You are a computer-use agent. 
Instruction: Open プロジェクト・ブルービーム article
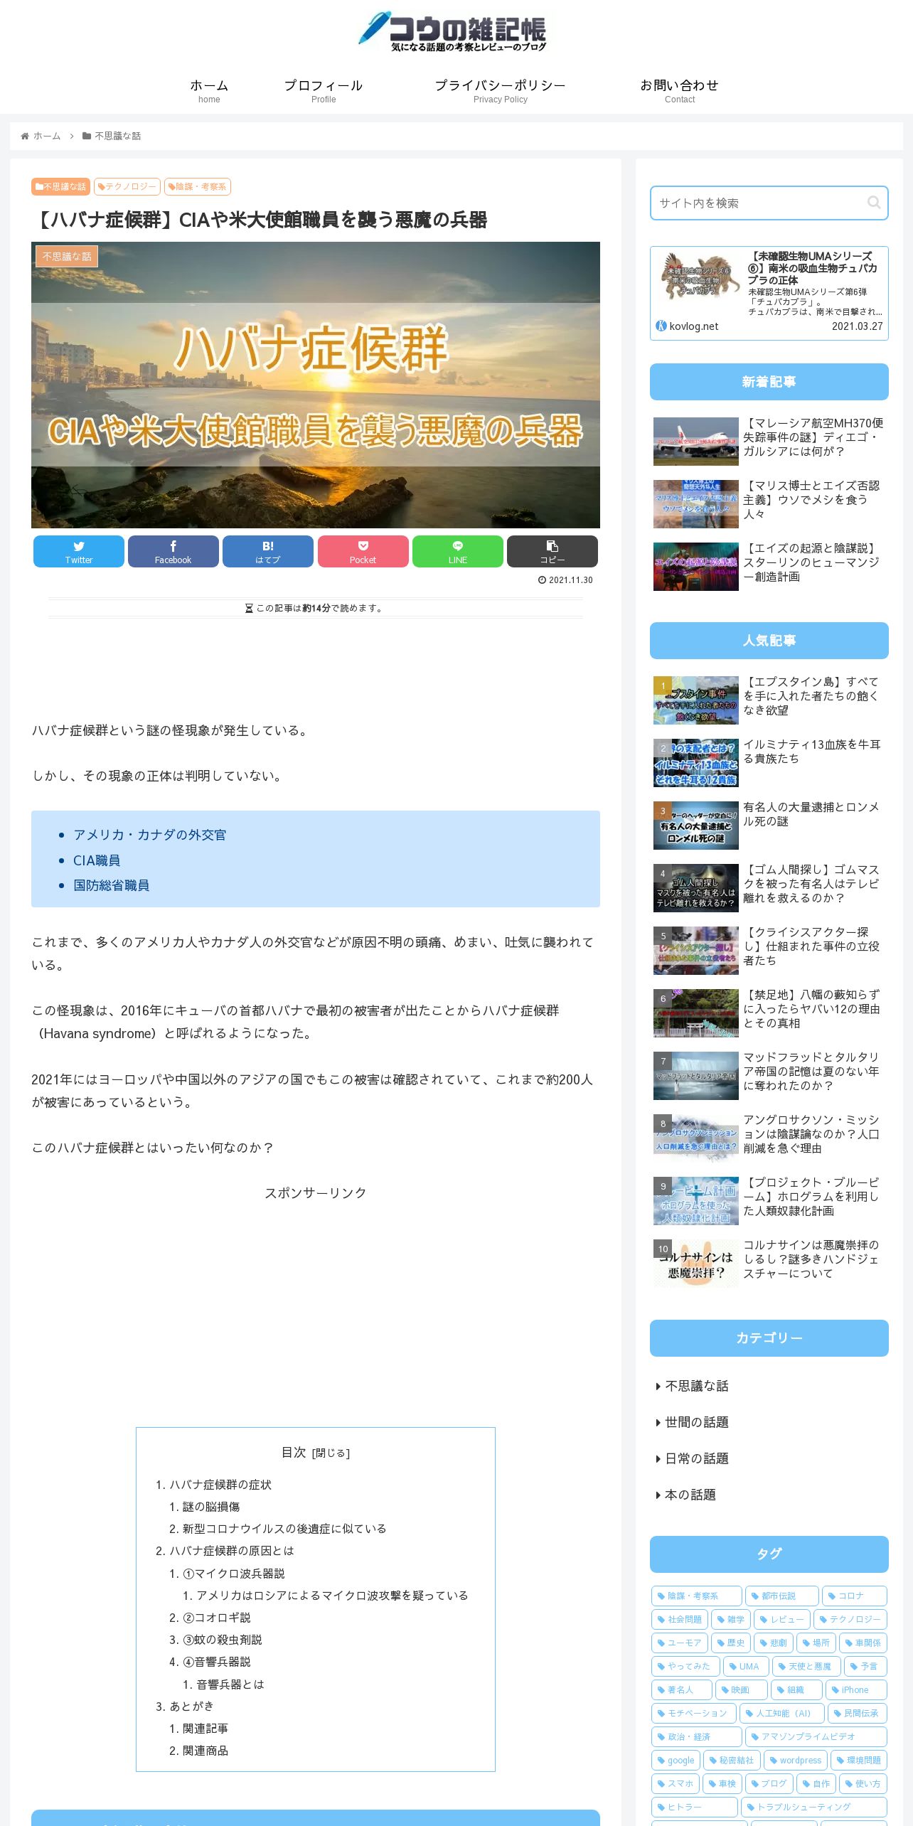point(769,1201)
